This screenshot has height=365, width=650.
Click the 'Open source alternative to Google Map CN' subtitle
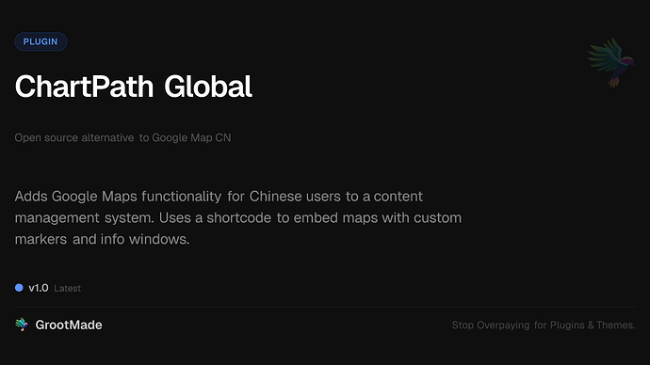pos(122,137)
